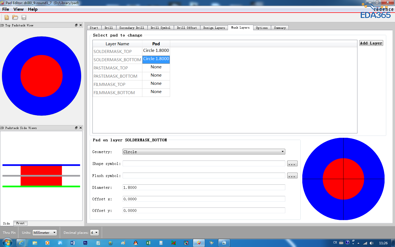Click the Offset x input field
395x247 pixels.
(204, 199)
